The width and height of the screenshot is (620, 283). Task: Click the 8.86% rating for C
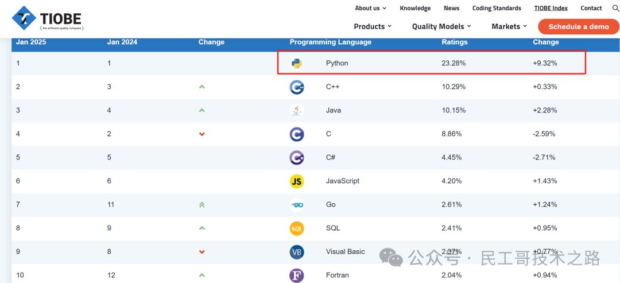coord(452,134)
